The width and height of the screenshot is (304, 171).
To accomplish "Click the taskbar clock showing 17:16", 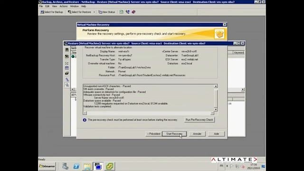I will [253, 166].
